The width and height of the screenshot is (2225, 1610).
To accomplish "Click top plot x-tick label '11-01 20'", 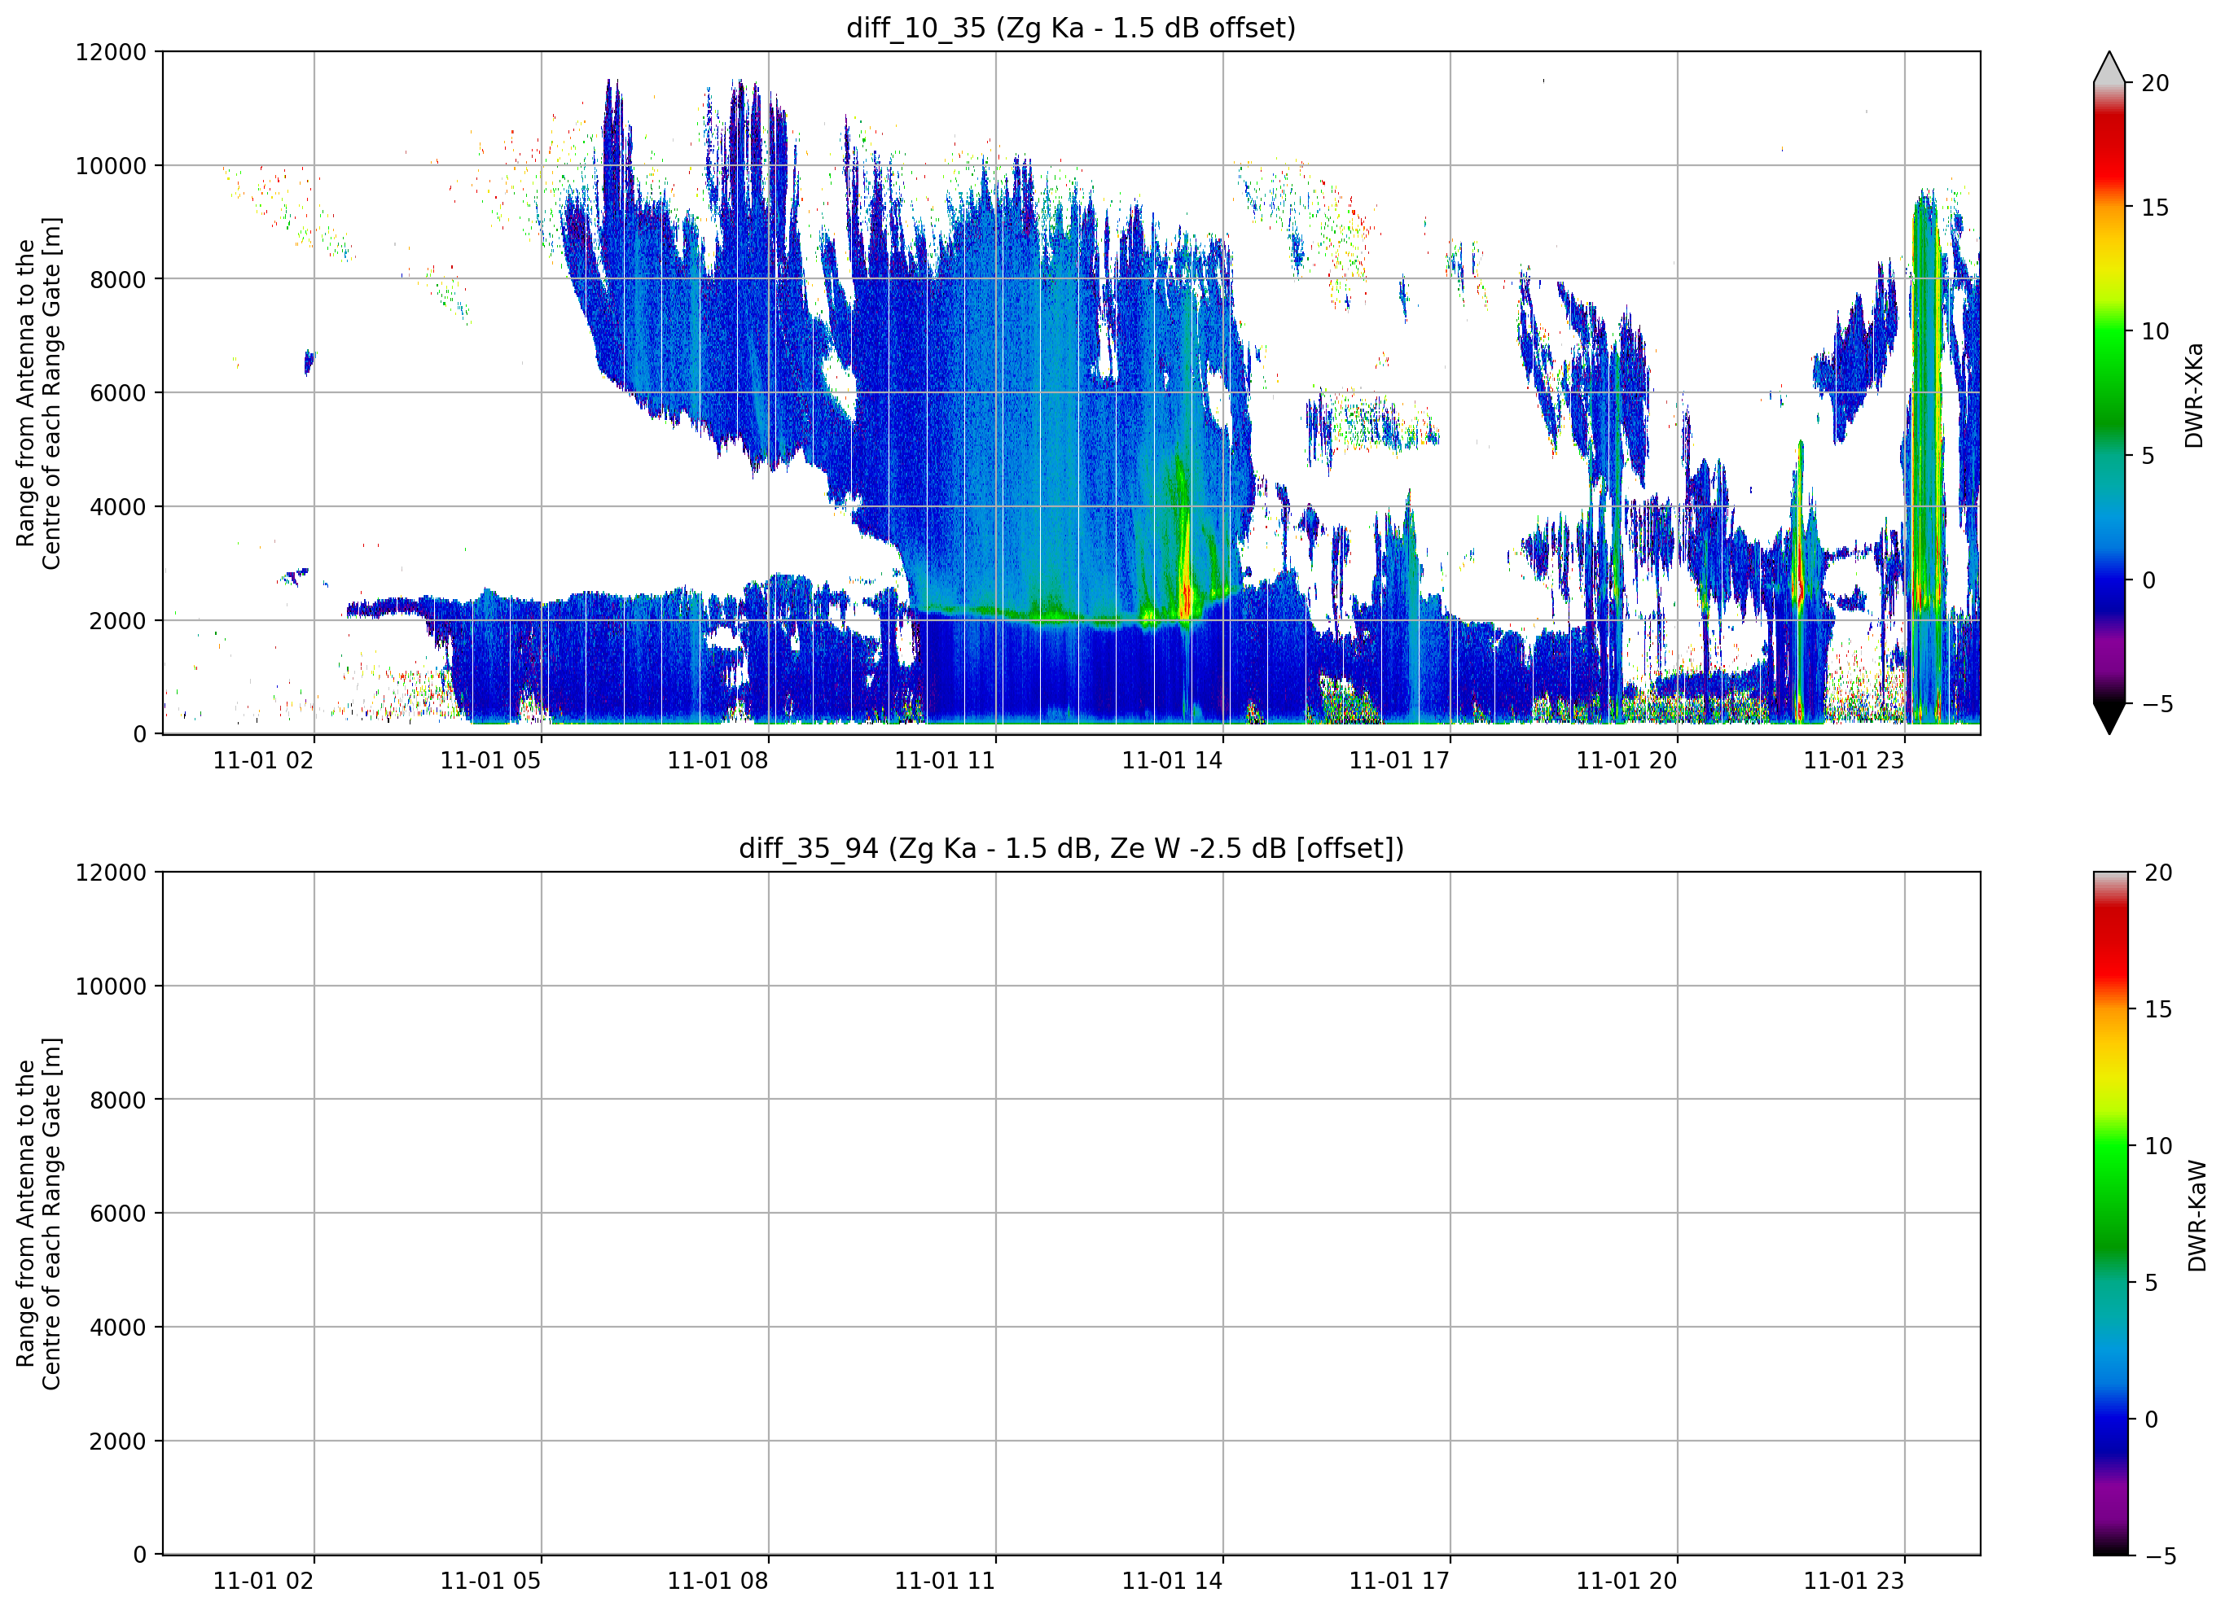I will [1626, 760].
